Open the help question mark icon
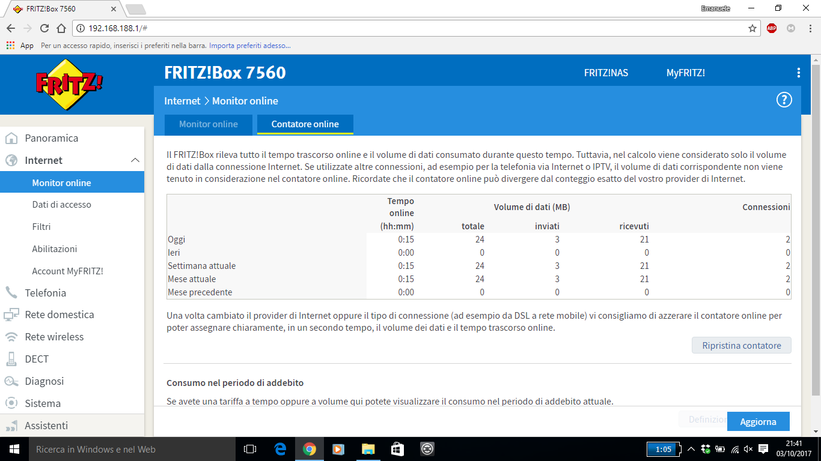The image size is (821, 461). 784,100
